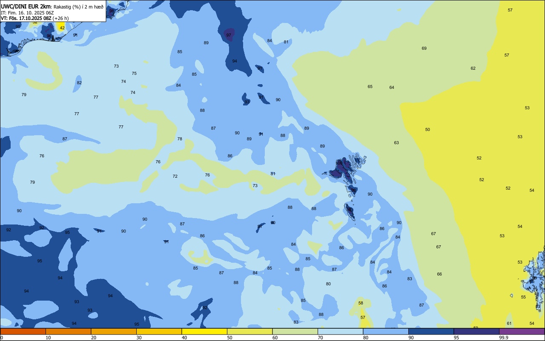545x341 pixels.
Task: Click the humidity value 82
Action: 79,83
